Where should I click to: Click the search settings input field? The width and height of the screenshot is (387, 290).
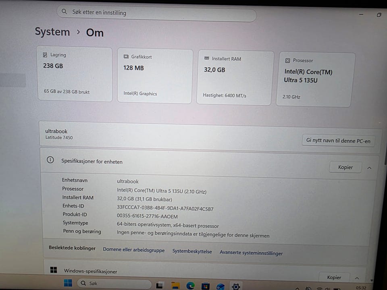coord(156,13)
